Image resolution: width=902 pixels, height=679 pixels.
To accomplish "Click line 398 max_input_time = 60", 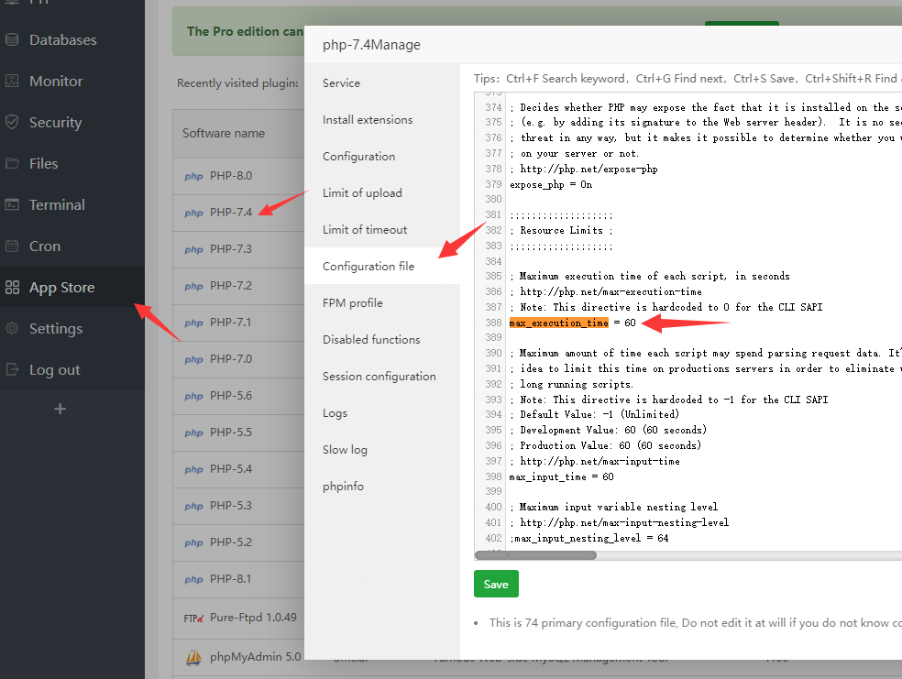I will click(561, 477).
